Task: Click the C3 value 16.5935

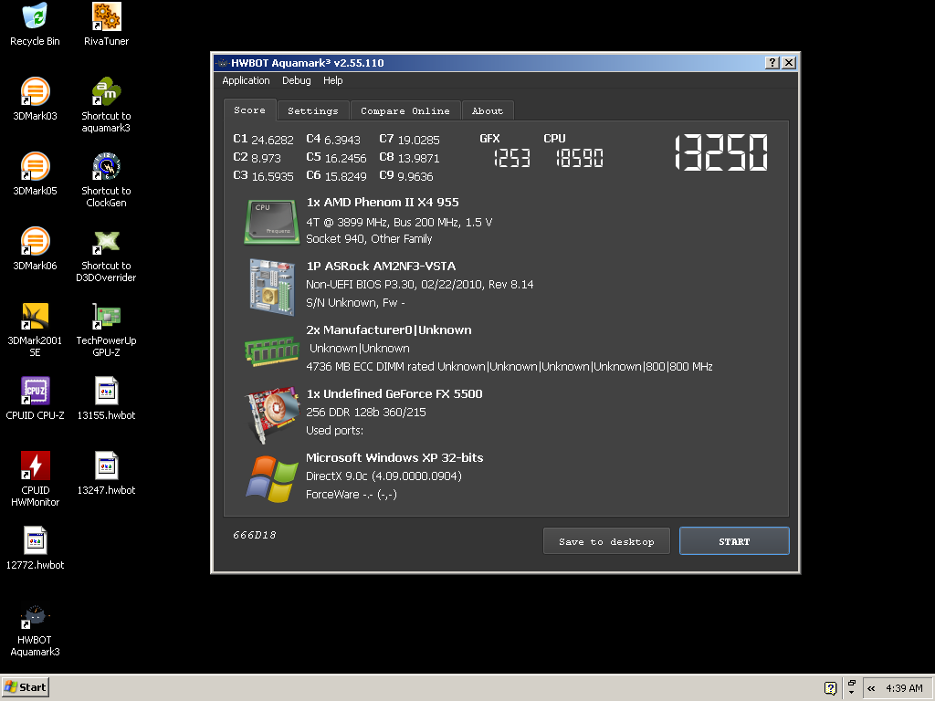Action: coord(272,176)
